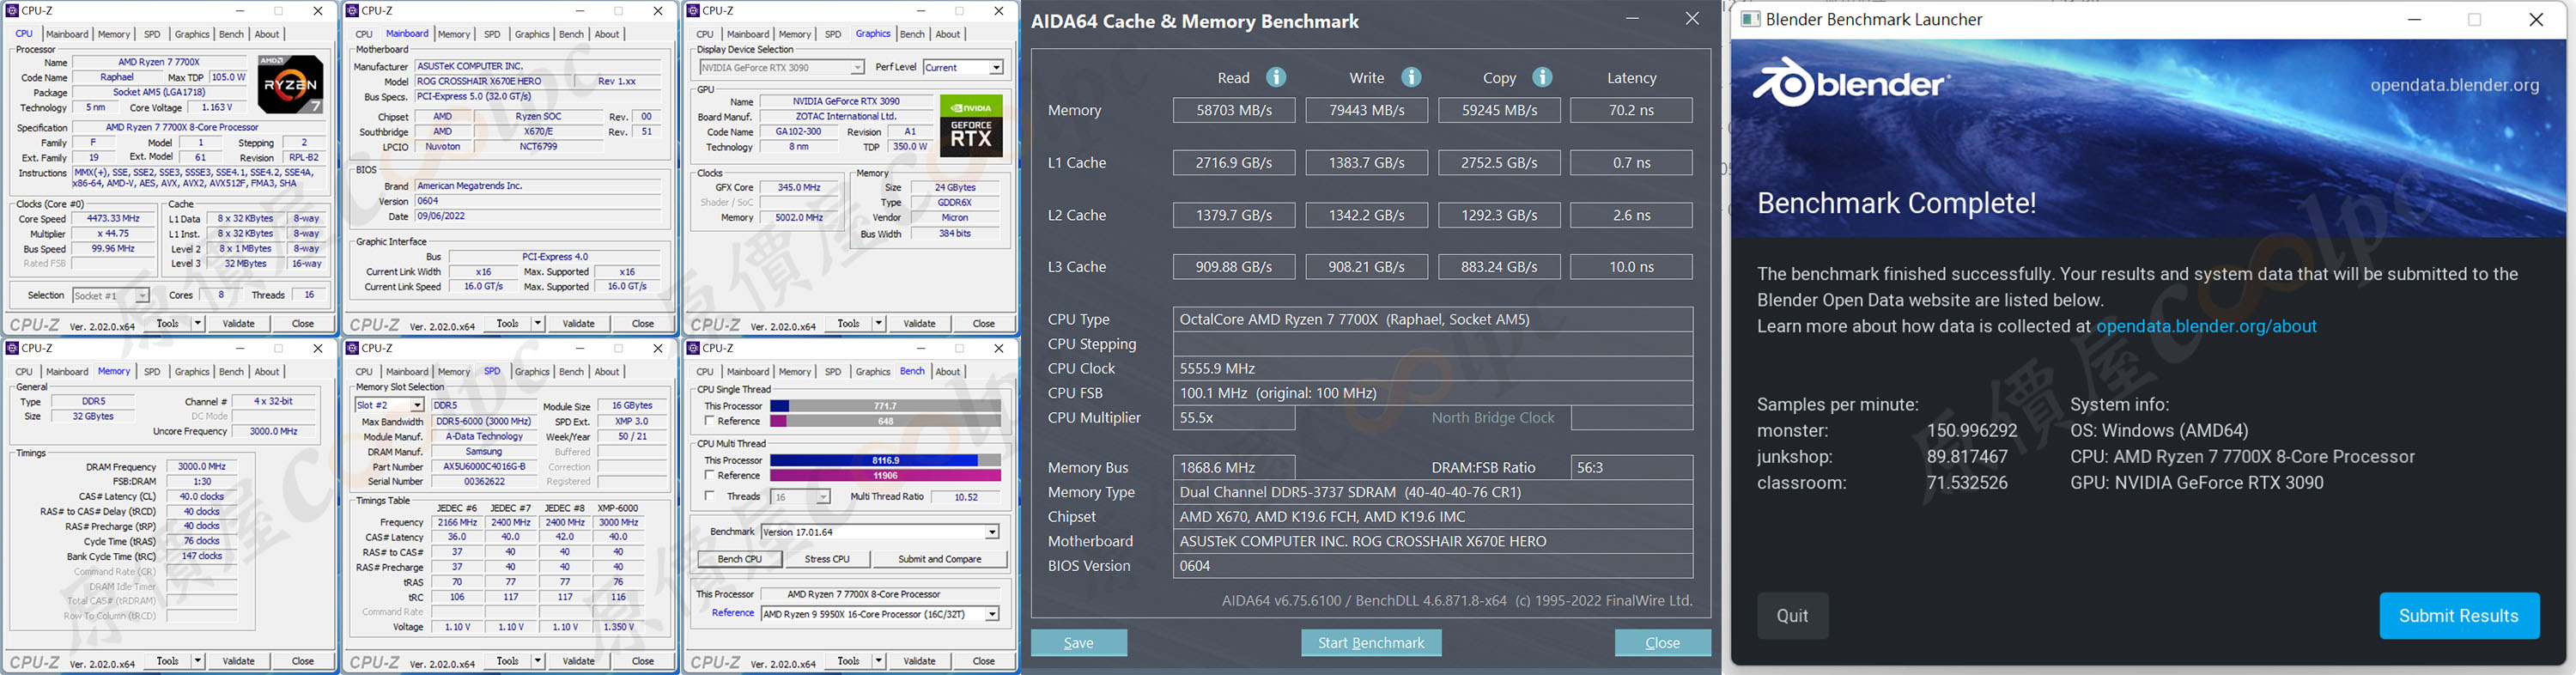Image resolution: width=2576 pixels, height=675 pixels.
Task: Click the info icon next to Read
Action: [x=1276, y=77]
